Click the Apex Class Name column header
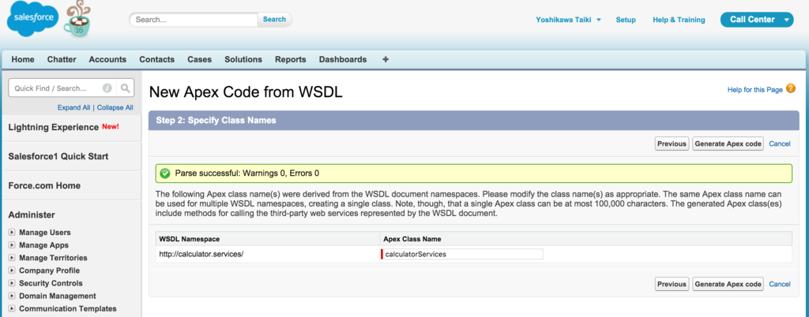The width and height of the screenshot is (809, 317). [x=412, y=239]
